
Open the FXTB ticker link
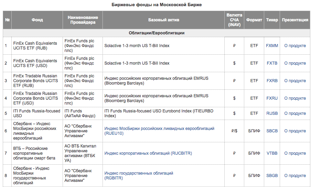[x=272, y=63]
